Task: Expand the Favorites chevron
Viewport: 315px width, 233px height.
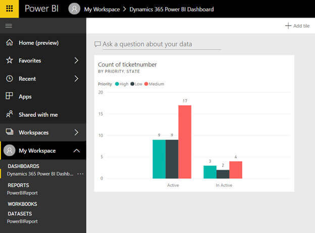Action: point(76,60)
